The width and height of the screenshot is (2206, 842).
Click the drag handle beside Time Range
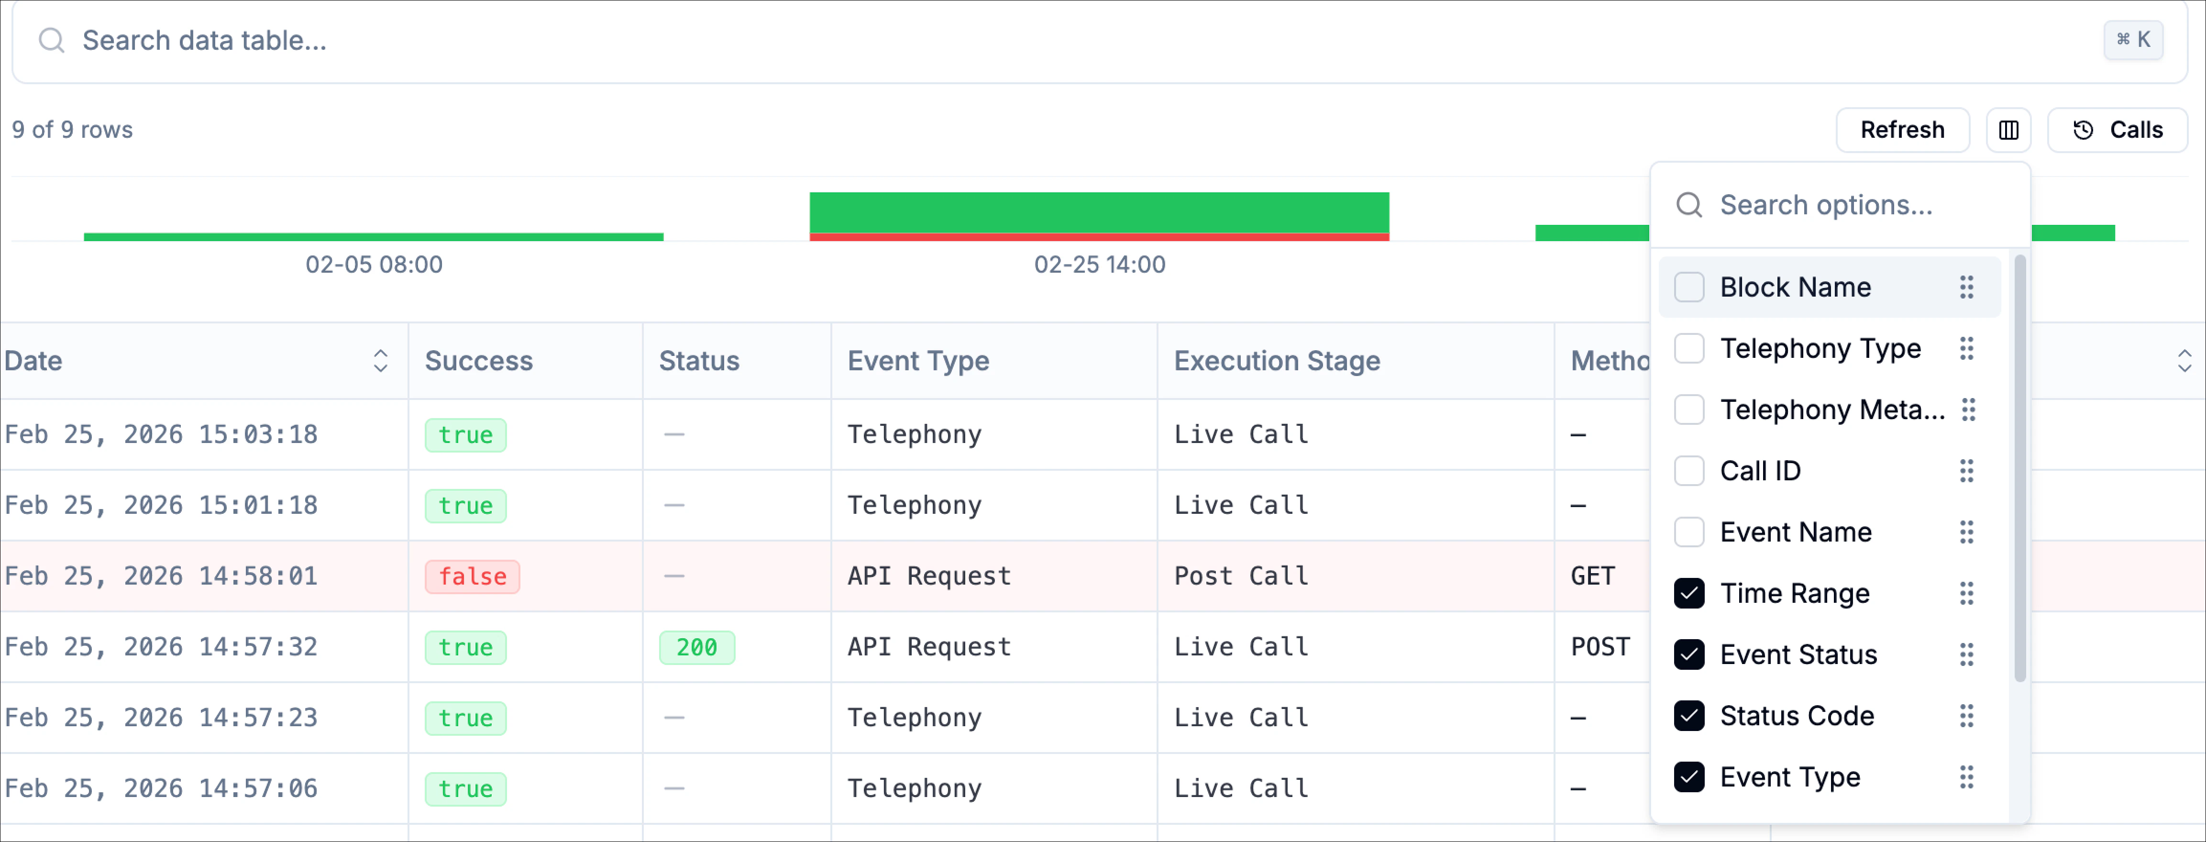(1967, 594)
